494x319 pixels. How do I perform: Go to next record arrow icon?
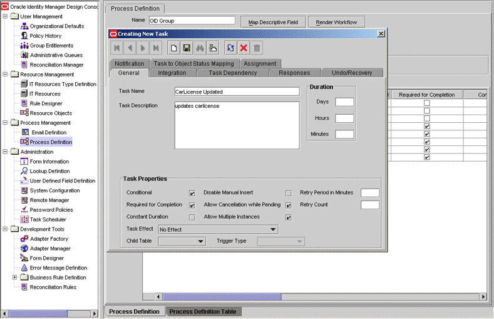[143, 48]
